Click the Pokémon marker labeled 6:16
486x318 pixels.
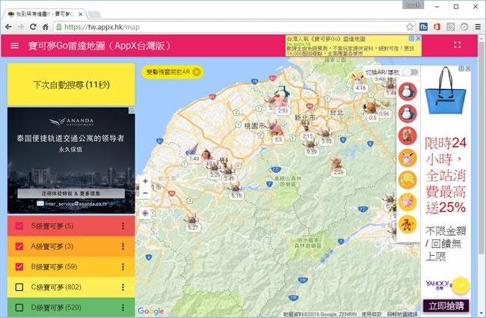(236, 191)
